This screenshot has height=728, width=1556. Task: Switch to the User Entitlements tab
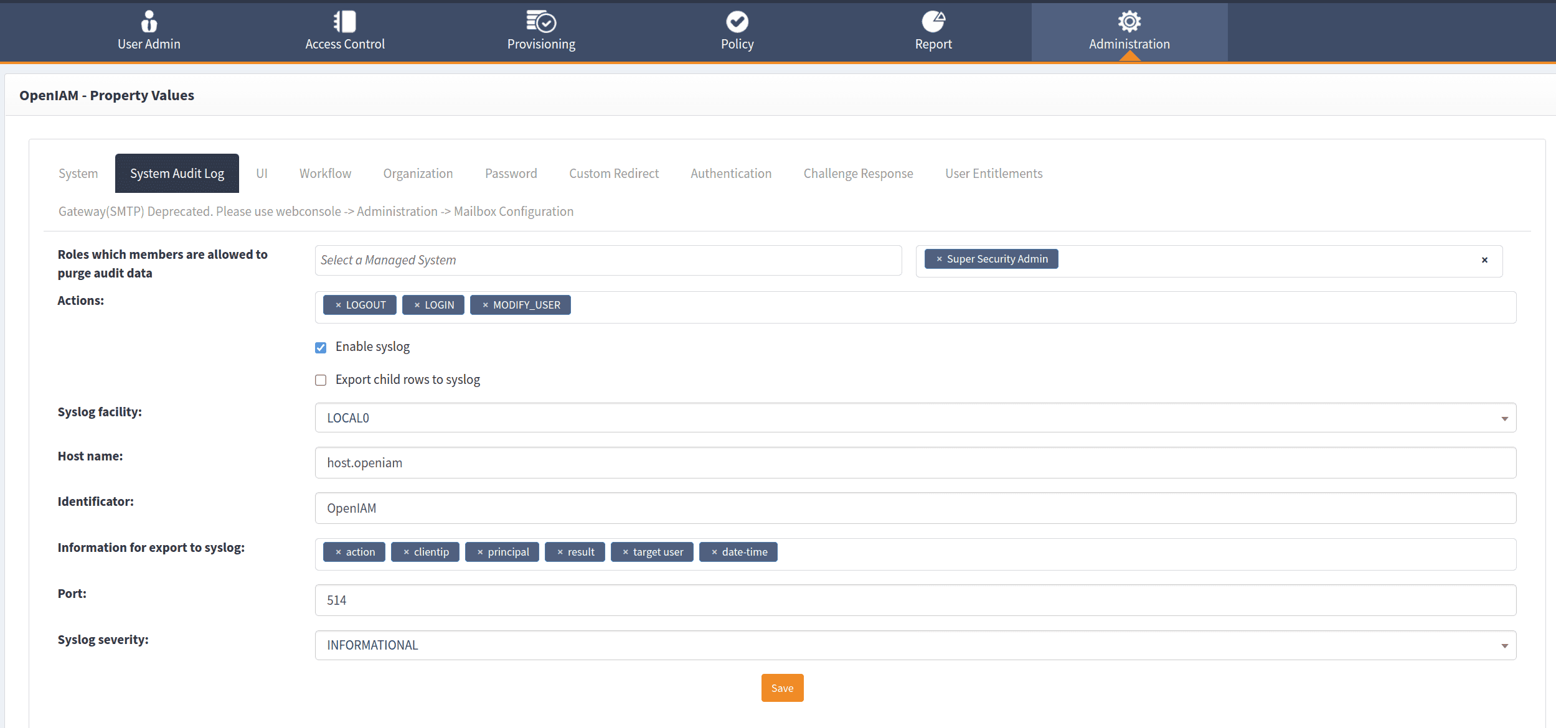click(x=993, y=174)
